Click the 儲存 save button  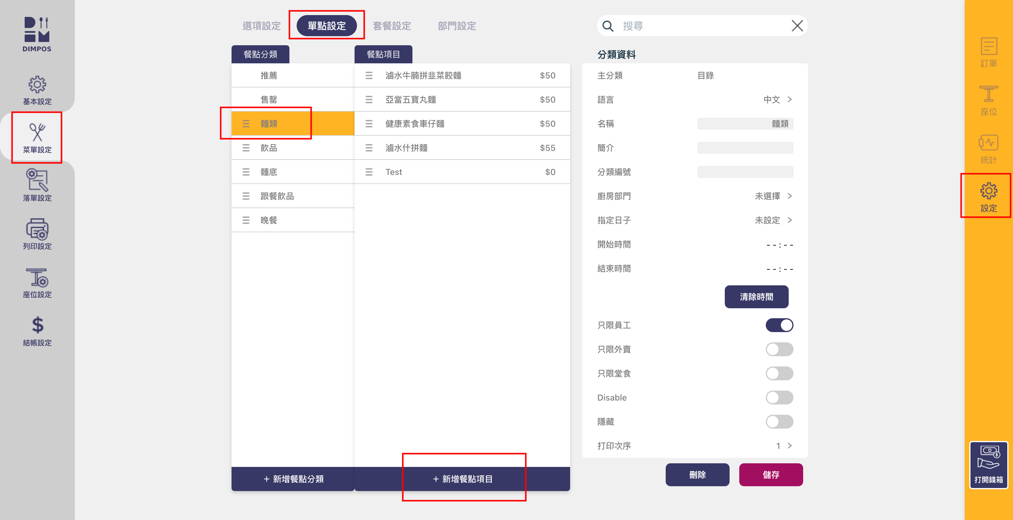[x=770, y=475]
